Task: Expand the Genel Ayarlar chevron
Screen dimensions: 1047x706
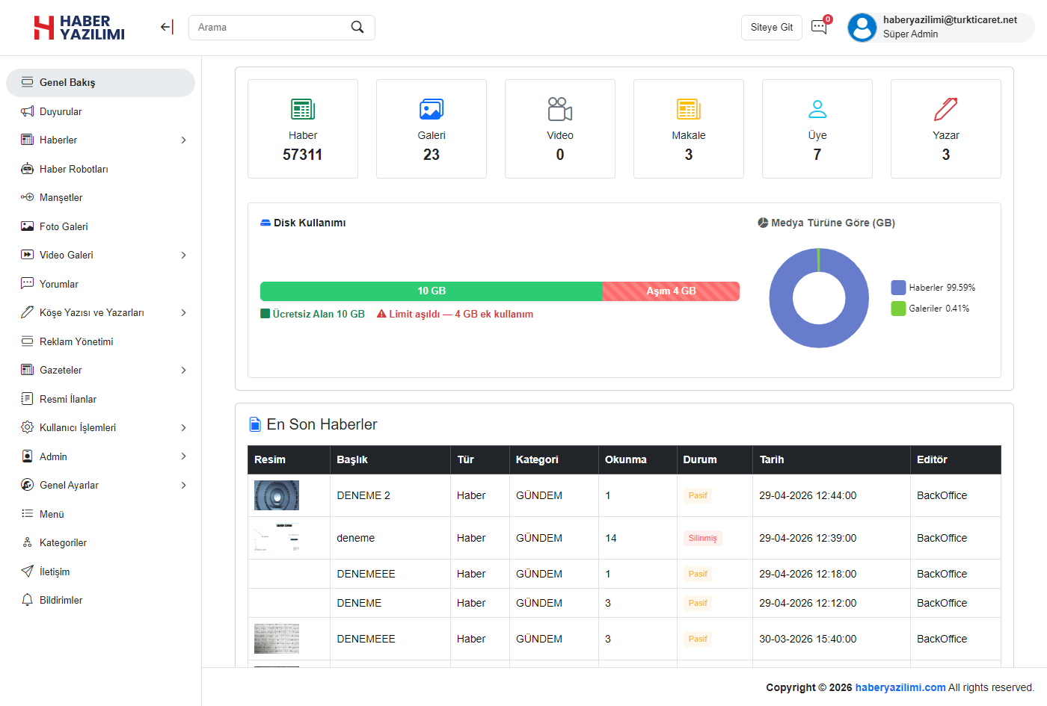Action: pos(183,486)
